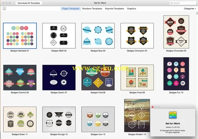This screenshot has width=198, height=139.
Task: Open the Badges Colorful 06 thumbnail
Action: pyautogui.click(x=20, y=78)
